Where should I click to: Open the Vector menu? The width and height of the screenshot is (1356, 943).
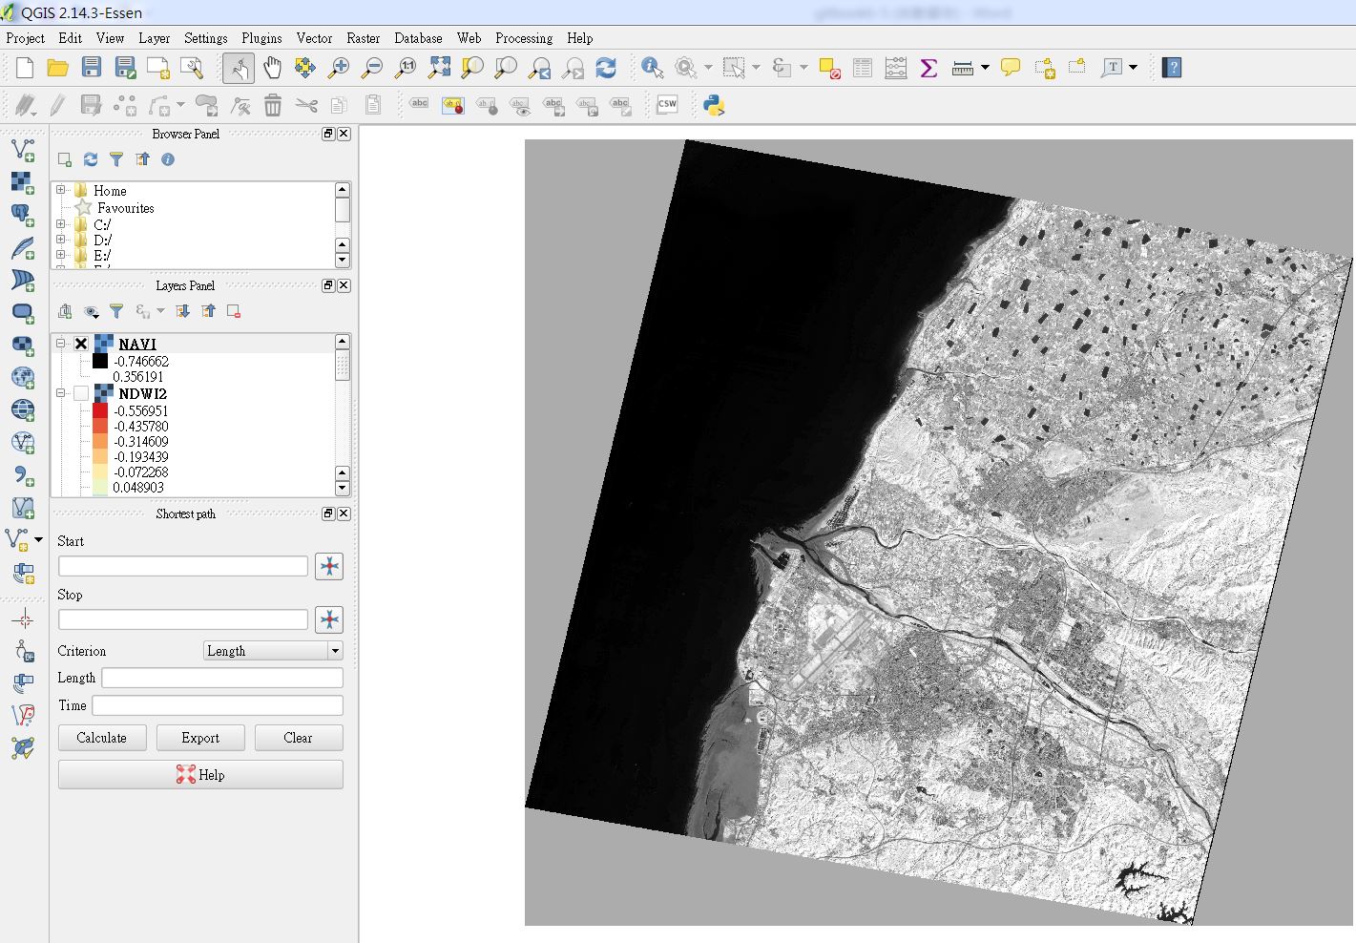click(314, 38)
